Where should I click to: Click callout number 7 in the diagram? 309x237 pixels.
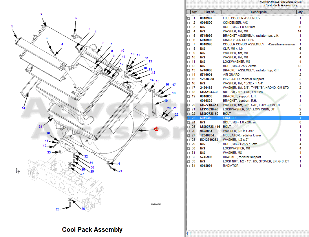pos(111,44)
